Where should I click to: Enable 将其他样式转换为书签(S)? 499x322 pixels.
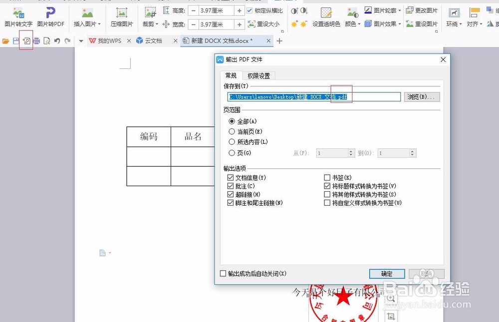(x=327, y=194)
